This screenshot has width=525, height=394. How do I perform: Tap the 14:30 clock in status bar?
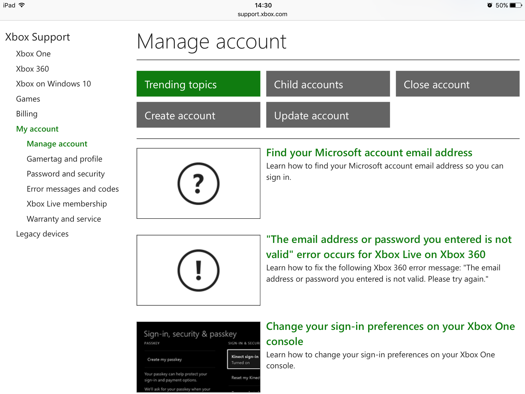pyautogui.click(x=263, y=5)
